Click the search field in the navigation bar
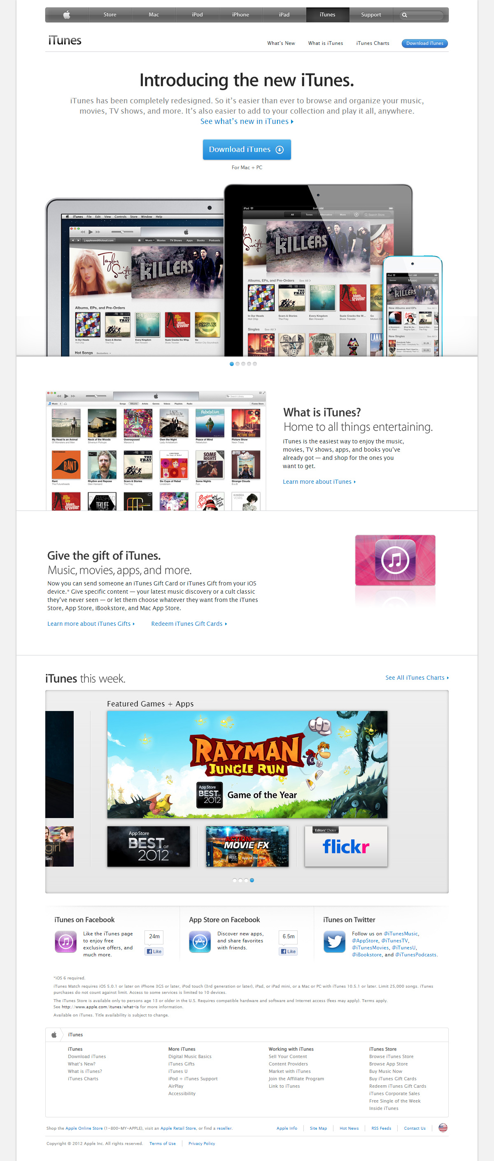The height and width of the screenshot is (1161, 494). 421,15
